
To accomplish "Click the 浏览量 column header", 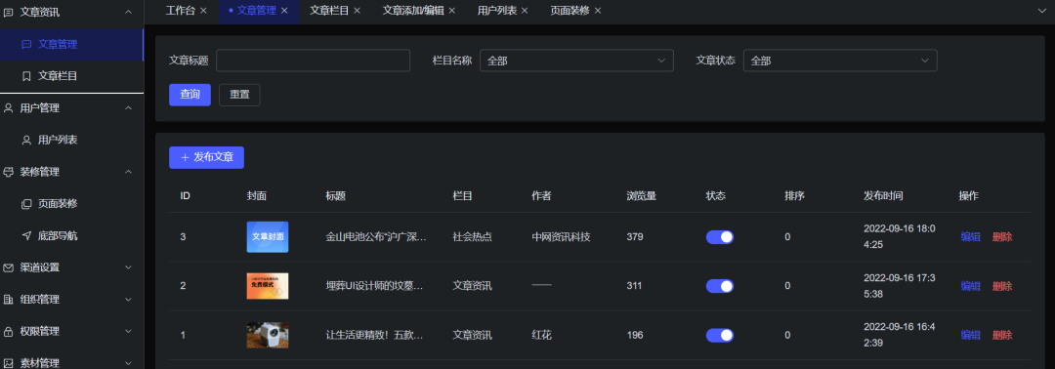I will click(x=641, y=196).
